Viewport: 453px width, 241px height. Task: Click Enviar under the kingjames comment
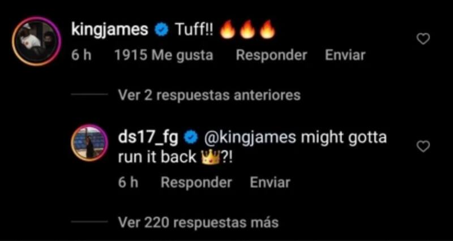pyautogui.click(x=345, y=55)
